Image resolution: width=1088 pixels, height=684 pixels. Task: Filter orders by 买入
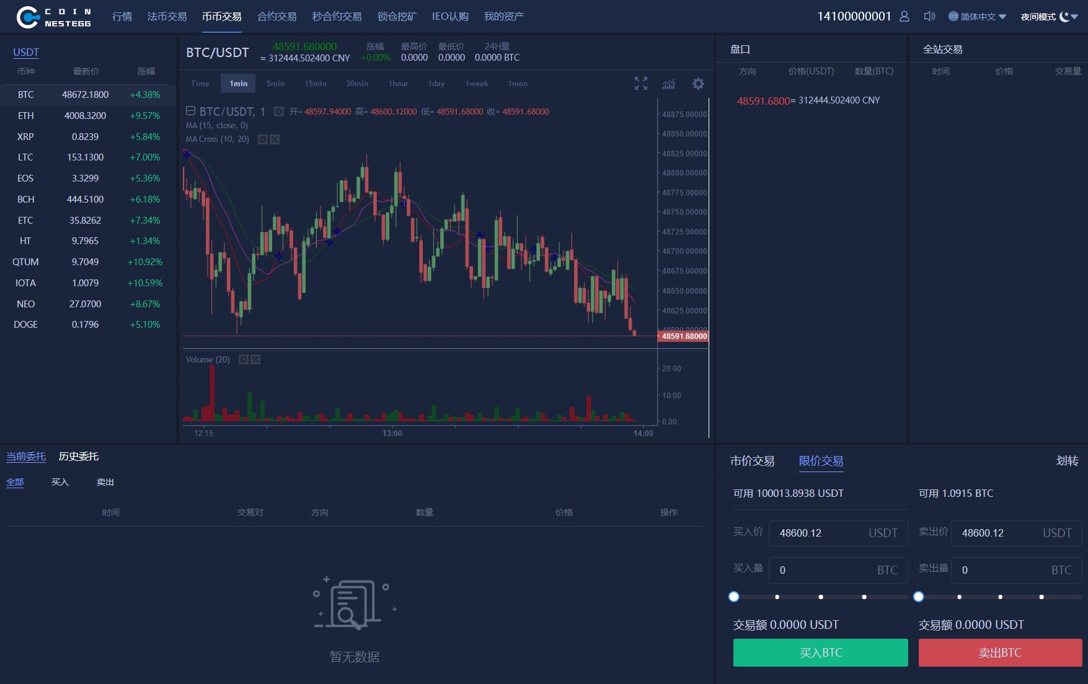coord(60,482)
